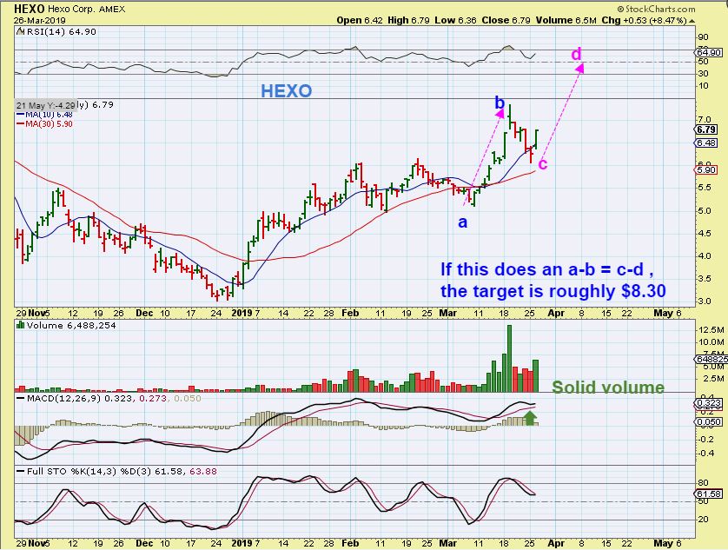
Task: Click the blue 'a' wave label
Action: pos(462,222)
